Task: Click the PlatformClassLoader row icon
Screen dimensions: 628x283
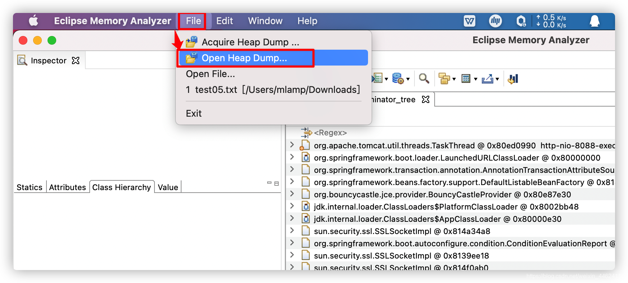Action: tap(305, 206)
